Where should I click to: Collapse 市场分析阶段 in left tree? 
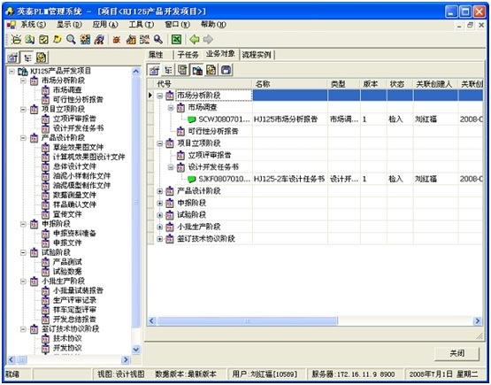point(23,81)
